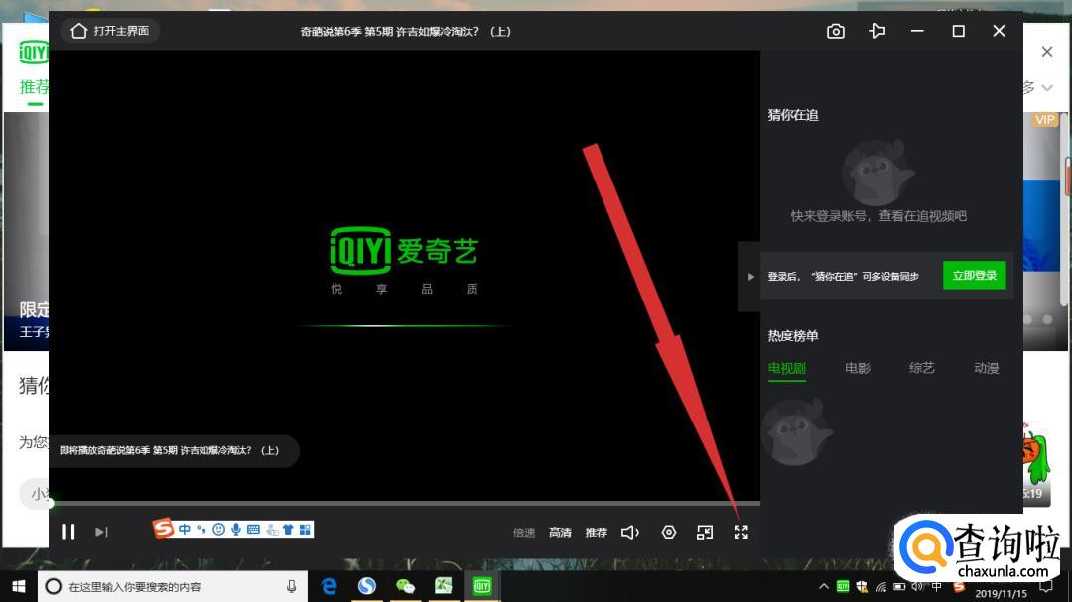Open main interface via 打开主界面
Screen dimensions: 1072x602
110,31
